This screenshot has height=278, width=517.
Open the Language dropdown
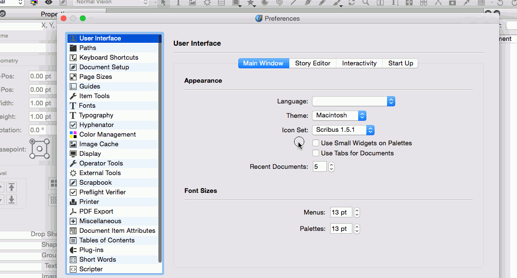point(353,101)
